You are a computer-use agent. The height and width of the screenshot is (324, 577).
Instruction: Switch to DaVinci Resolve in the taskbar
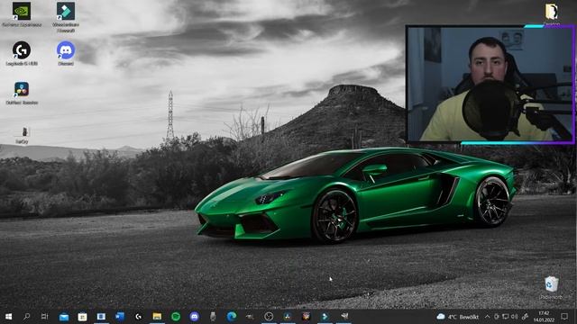tap(288, 316)
